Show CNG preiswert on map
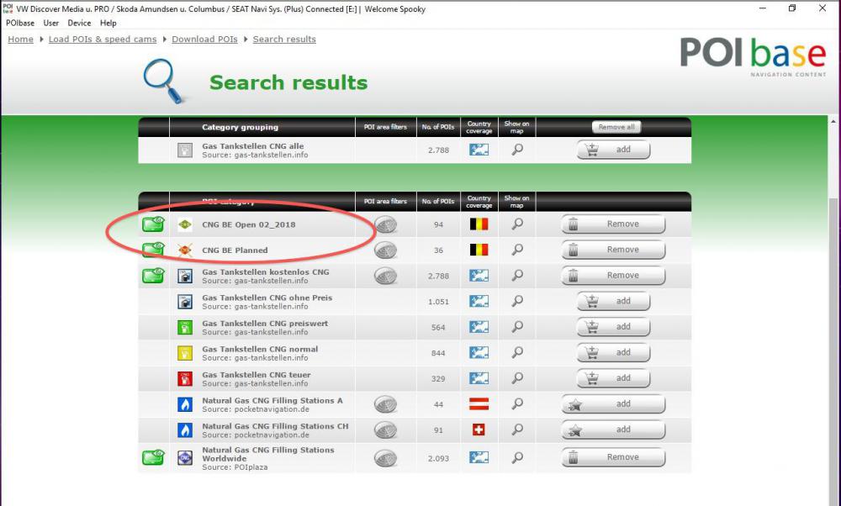The height and width of the screenshot is (506, 841). [517, 327]
